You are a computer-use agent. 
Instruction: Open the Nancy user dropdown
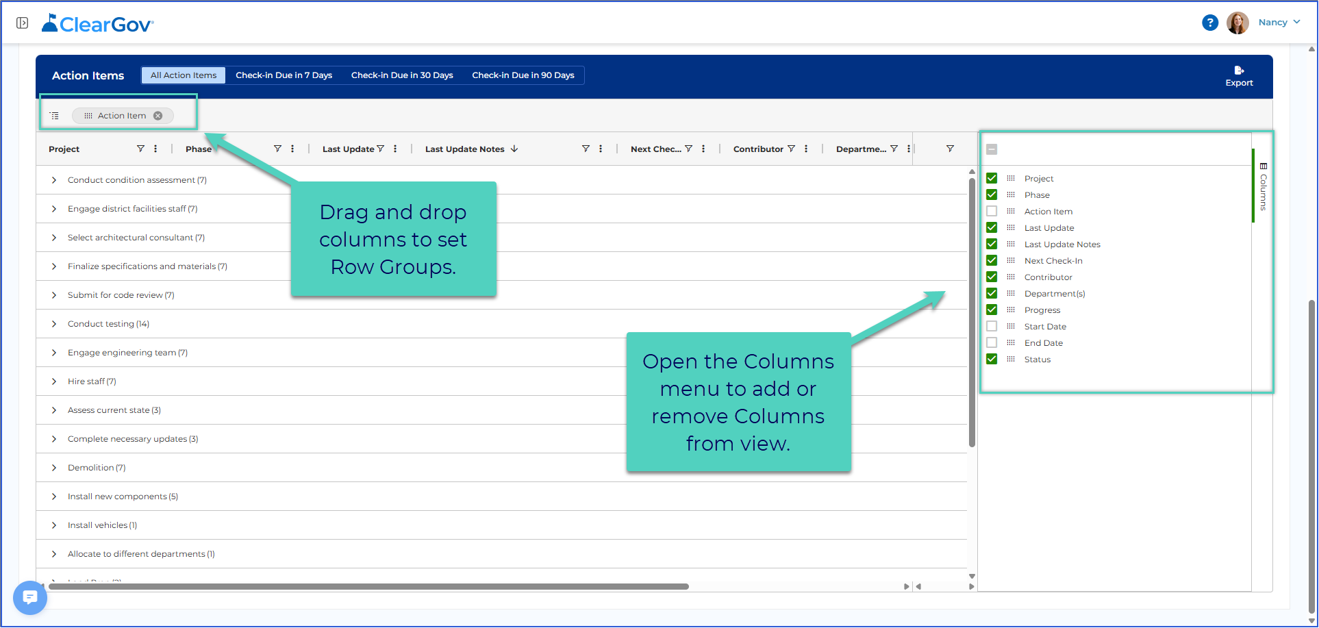click(x=1279, y=23)
